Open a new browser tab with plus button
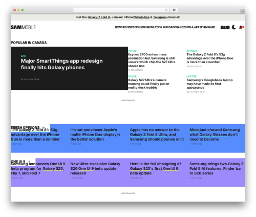Image resolution: width=256 pixels, height=217 pixels. point(243,11)
